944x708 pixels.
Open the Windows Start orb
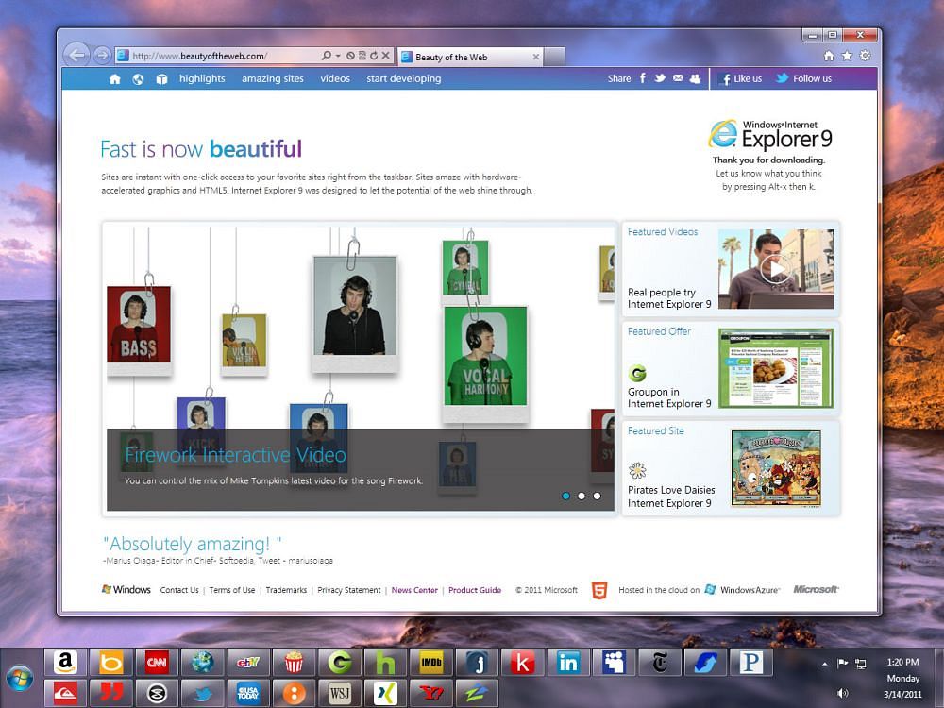click(x=20, y=679)
